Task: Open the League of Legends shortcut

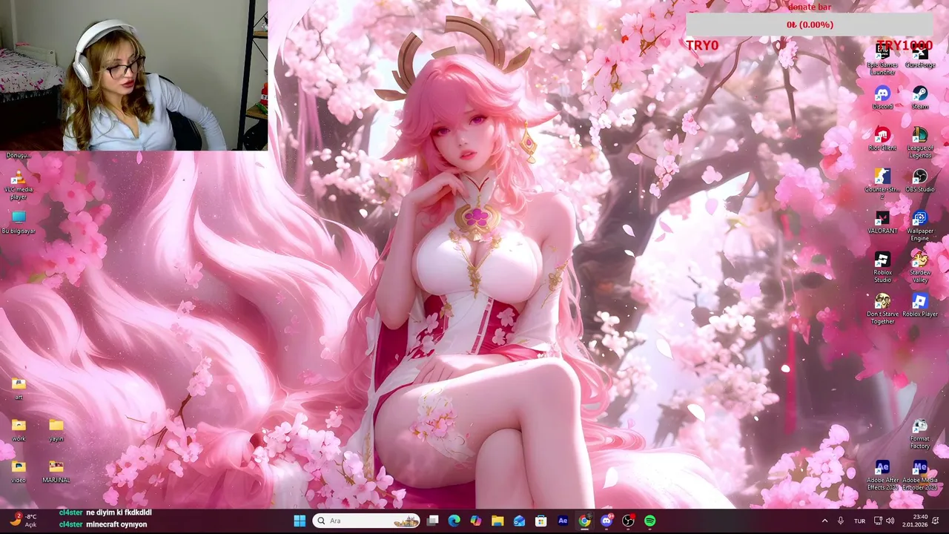Action: point(920,142)
